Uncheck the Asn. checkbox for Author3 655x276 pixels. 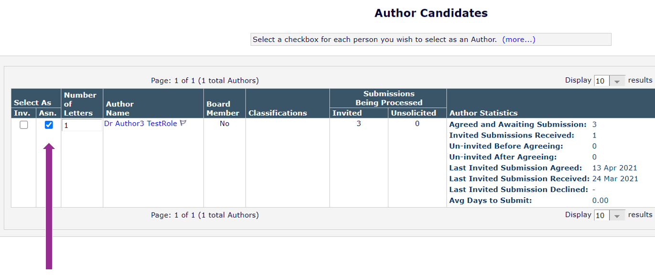pos(49,125)
